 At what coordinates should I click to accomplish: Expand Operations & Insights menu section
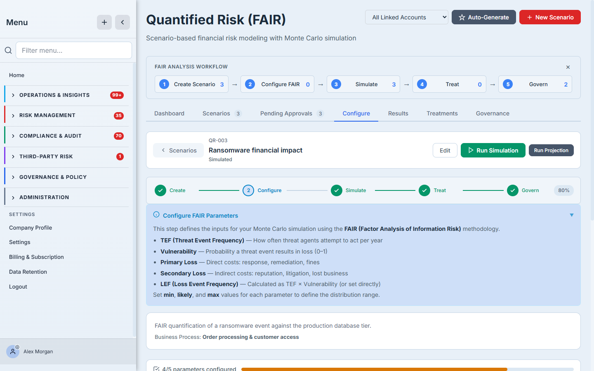pyautogui.click(x=66, y=95)
